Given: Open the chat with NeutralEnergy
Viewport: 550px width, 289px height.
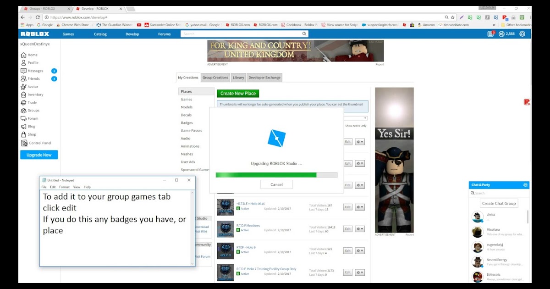Looking at the screenshot, I should [x=498, y=262].
